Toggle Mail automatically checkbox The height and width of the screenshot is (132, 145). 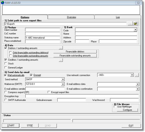(x=5, y=75)
